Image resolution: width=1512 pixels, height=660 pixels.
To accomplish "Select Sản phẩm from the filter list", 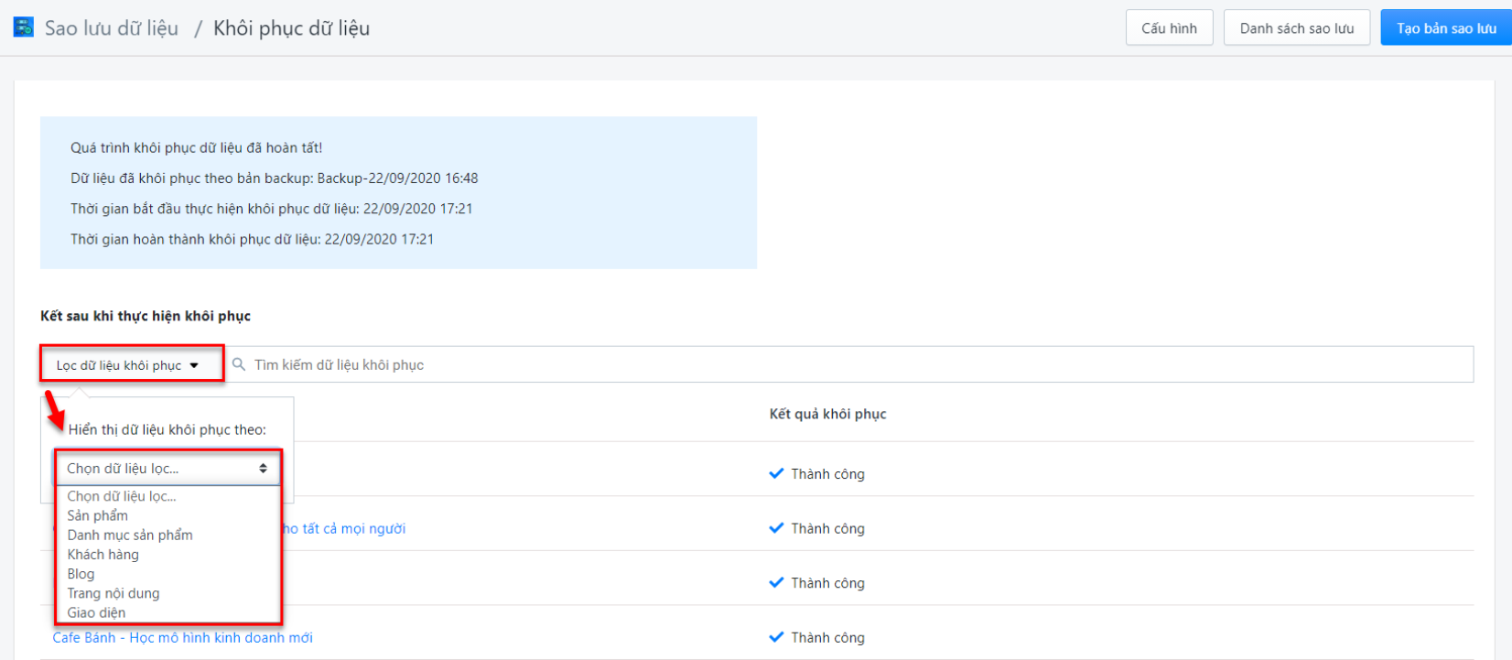I will [98, 515].
